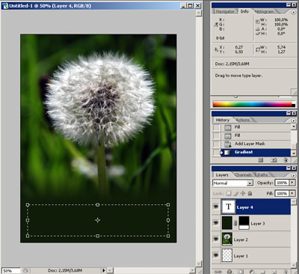Click the Fill 100% input field
299x274 pixels.
click(282, 193)
